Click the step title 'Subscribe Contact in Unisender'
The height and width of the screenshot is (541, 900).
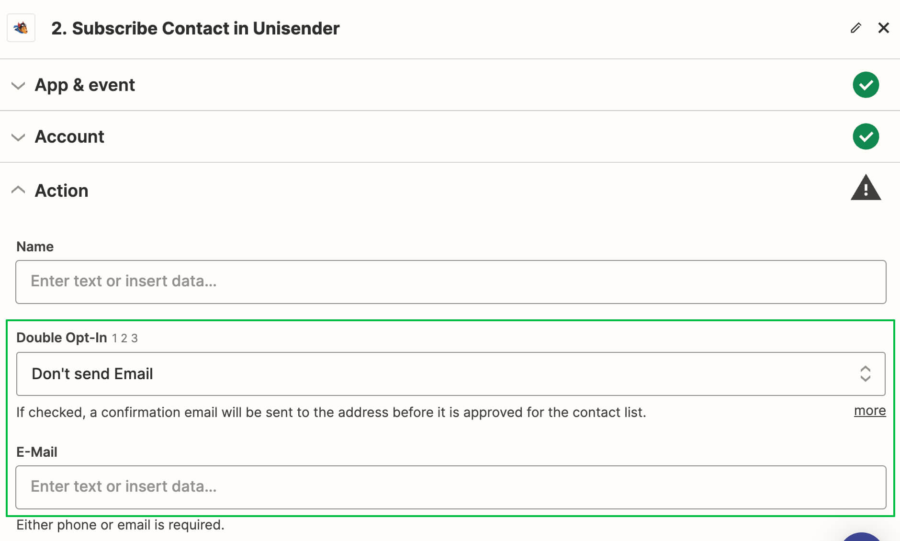tap(206, 28)
